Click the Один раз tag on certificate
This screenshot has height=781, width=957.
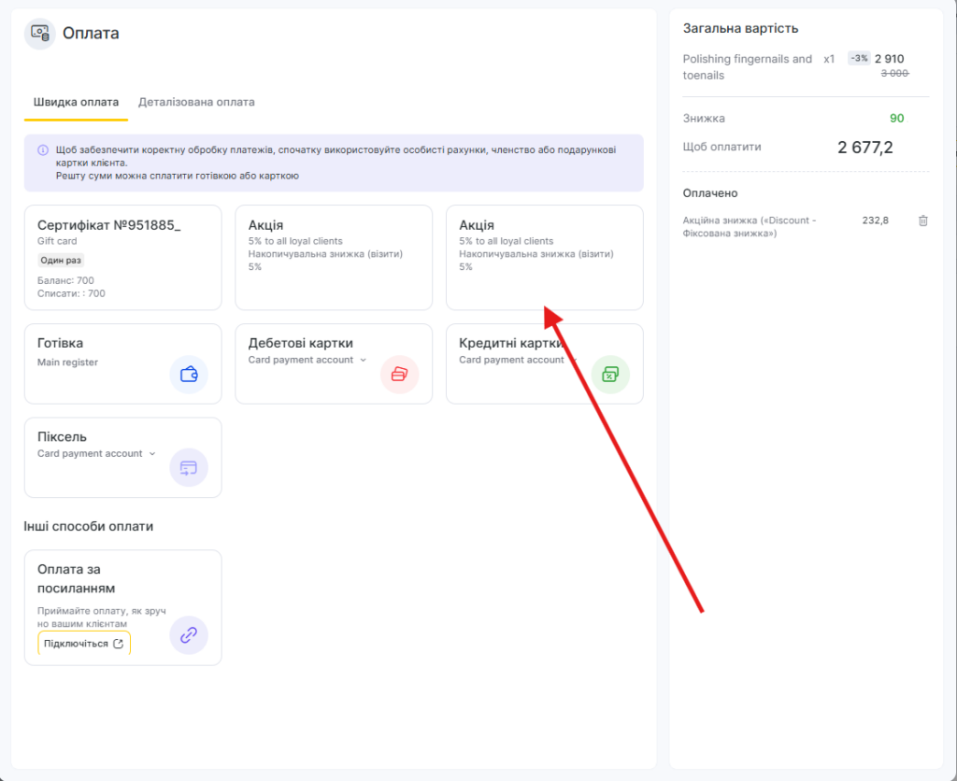[61, 261]
